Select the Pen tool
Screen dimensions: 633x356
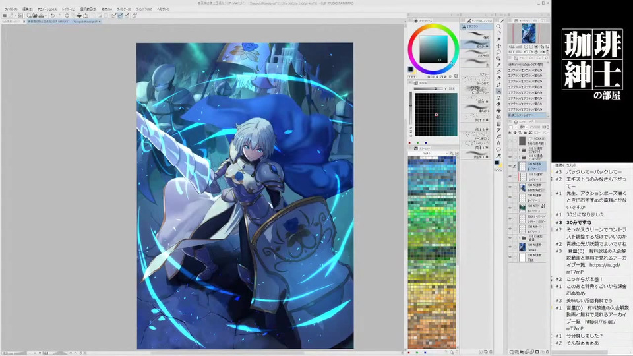(498, 73)
